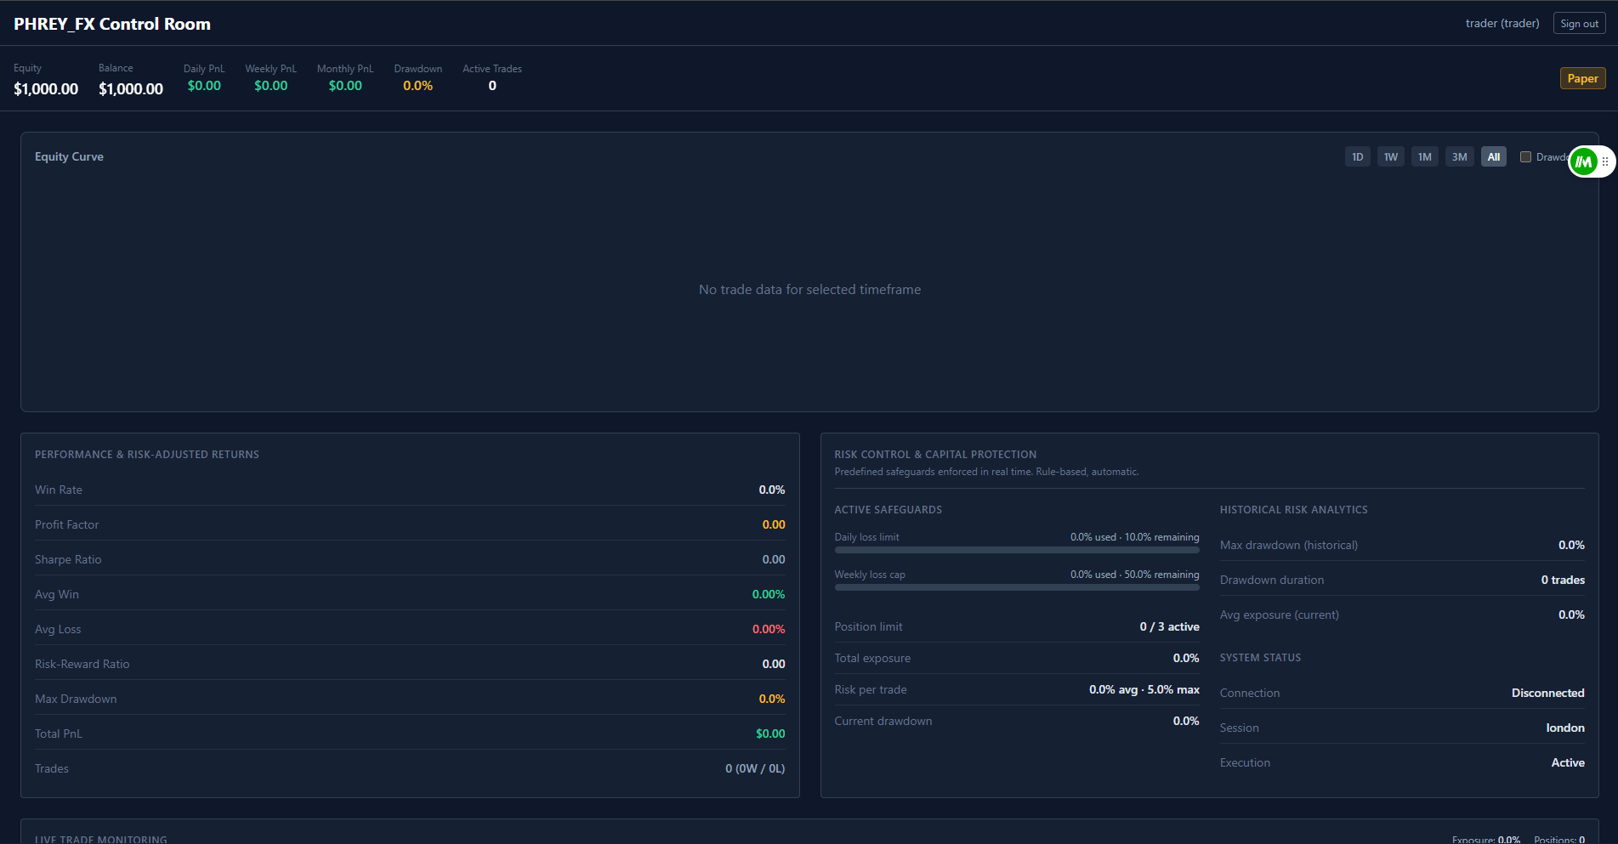Select the All timeframe button

1493,157
